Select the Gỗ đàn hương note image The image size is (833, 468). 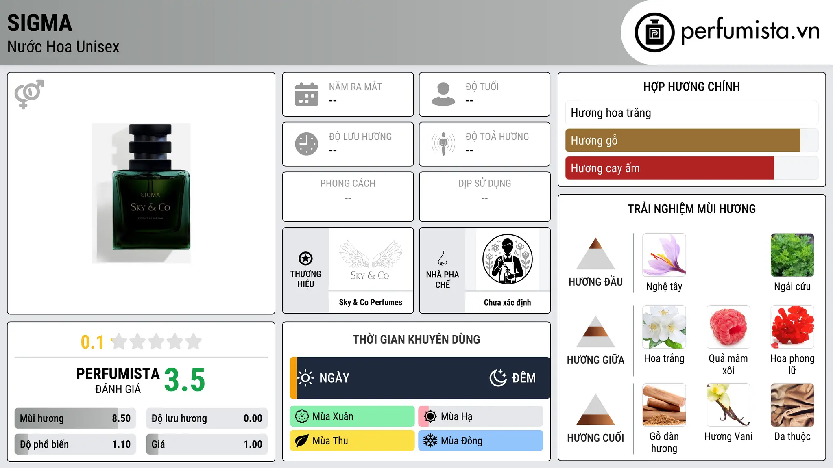pyautogui.click(x=664, y=405)
